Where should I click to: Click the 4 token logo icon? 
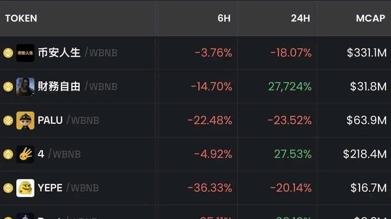click(x=25, y=154)
